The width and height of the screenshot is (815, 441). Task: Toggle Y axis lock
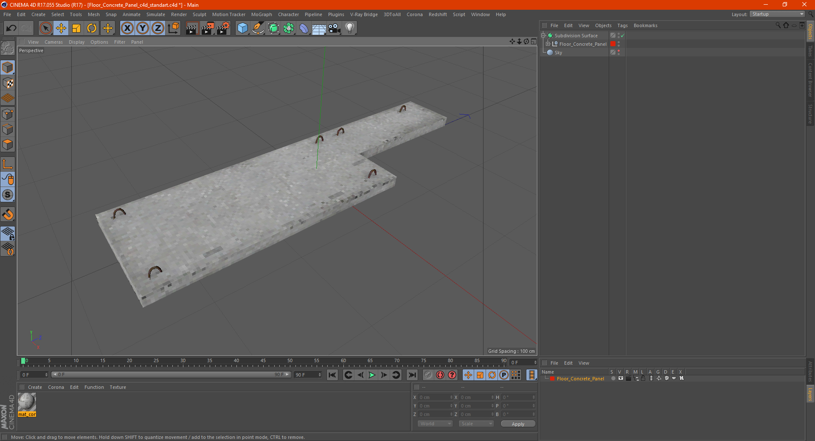click(143, 28)
